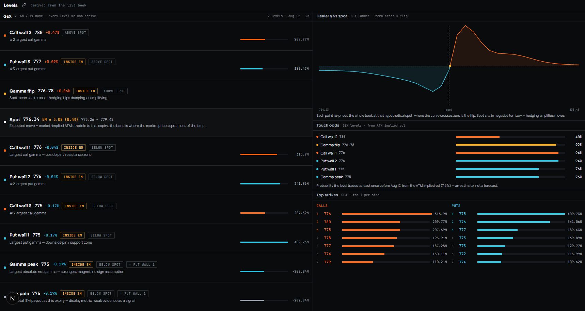Image resolution: width=585 pixels, height=311 pixels.
Task: Click blue dot next to Put wall 3
Action: [5, 65]
